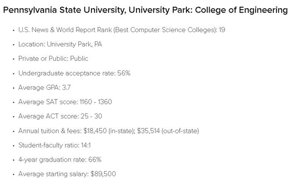Click the rank number 19
Viewport: 291px width, 181px height.
click(222, 30)
